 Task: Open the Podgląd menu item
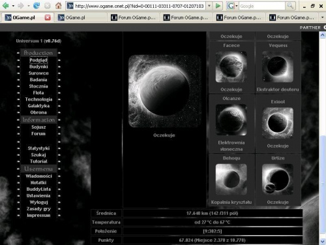click(x=38, y=60)
